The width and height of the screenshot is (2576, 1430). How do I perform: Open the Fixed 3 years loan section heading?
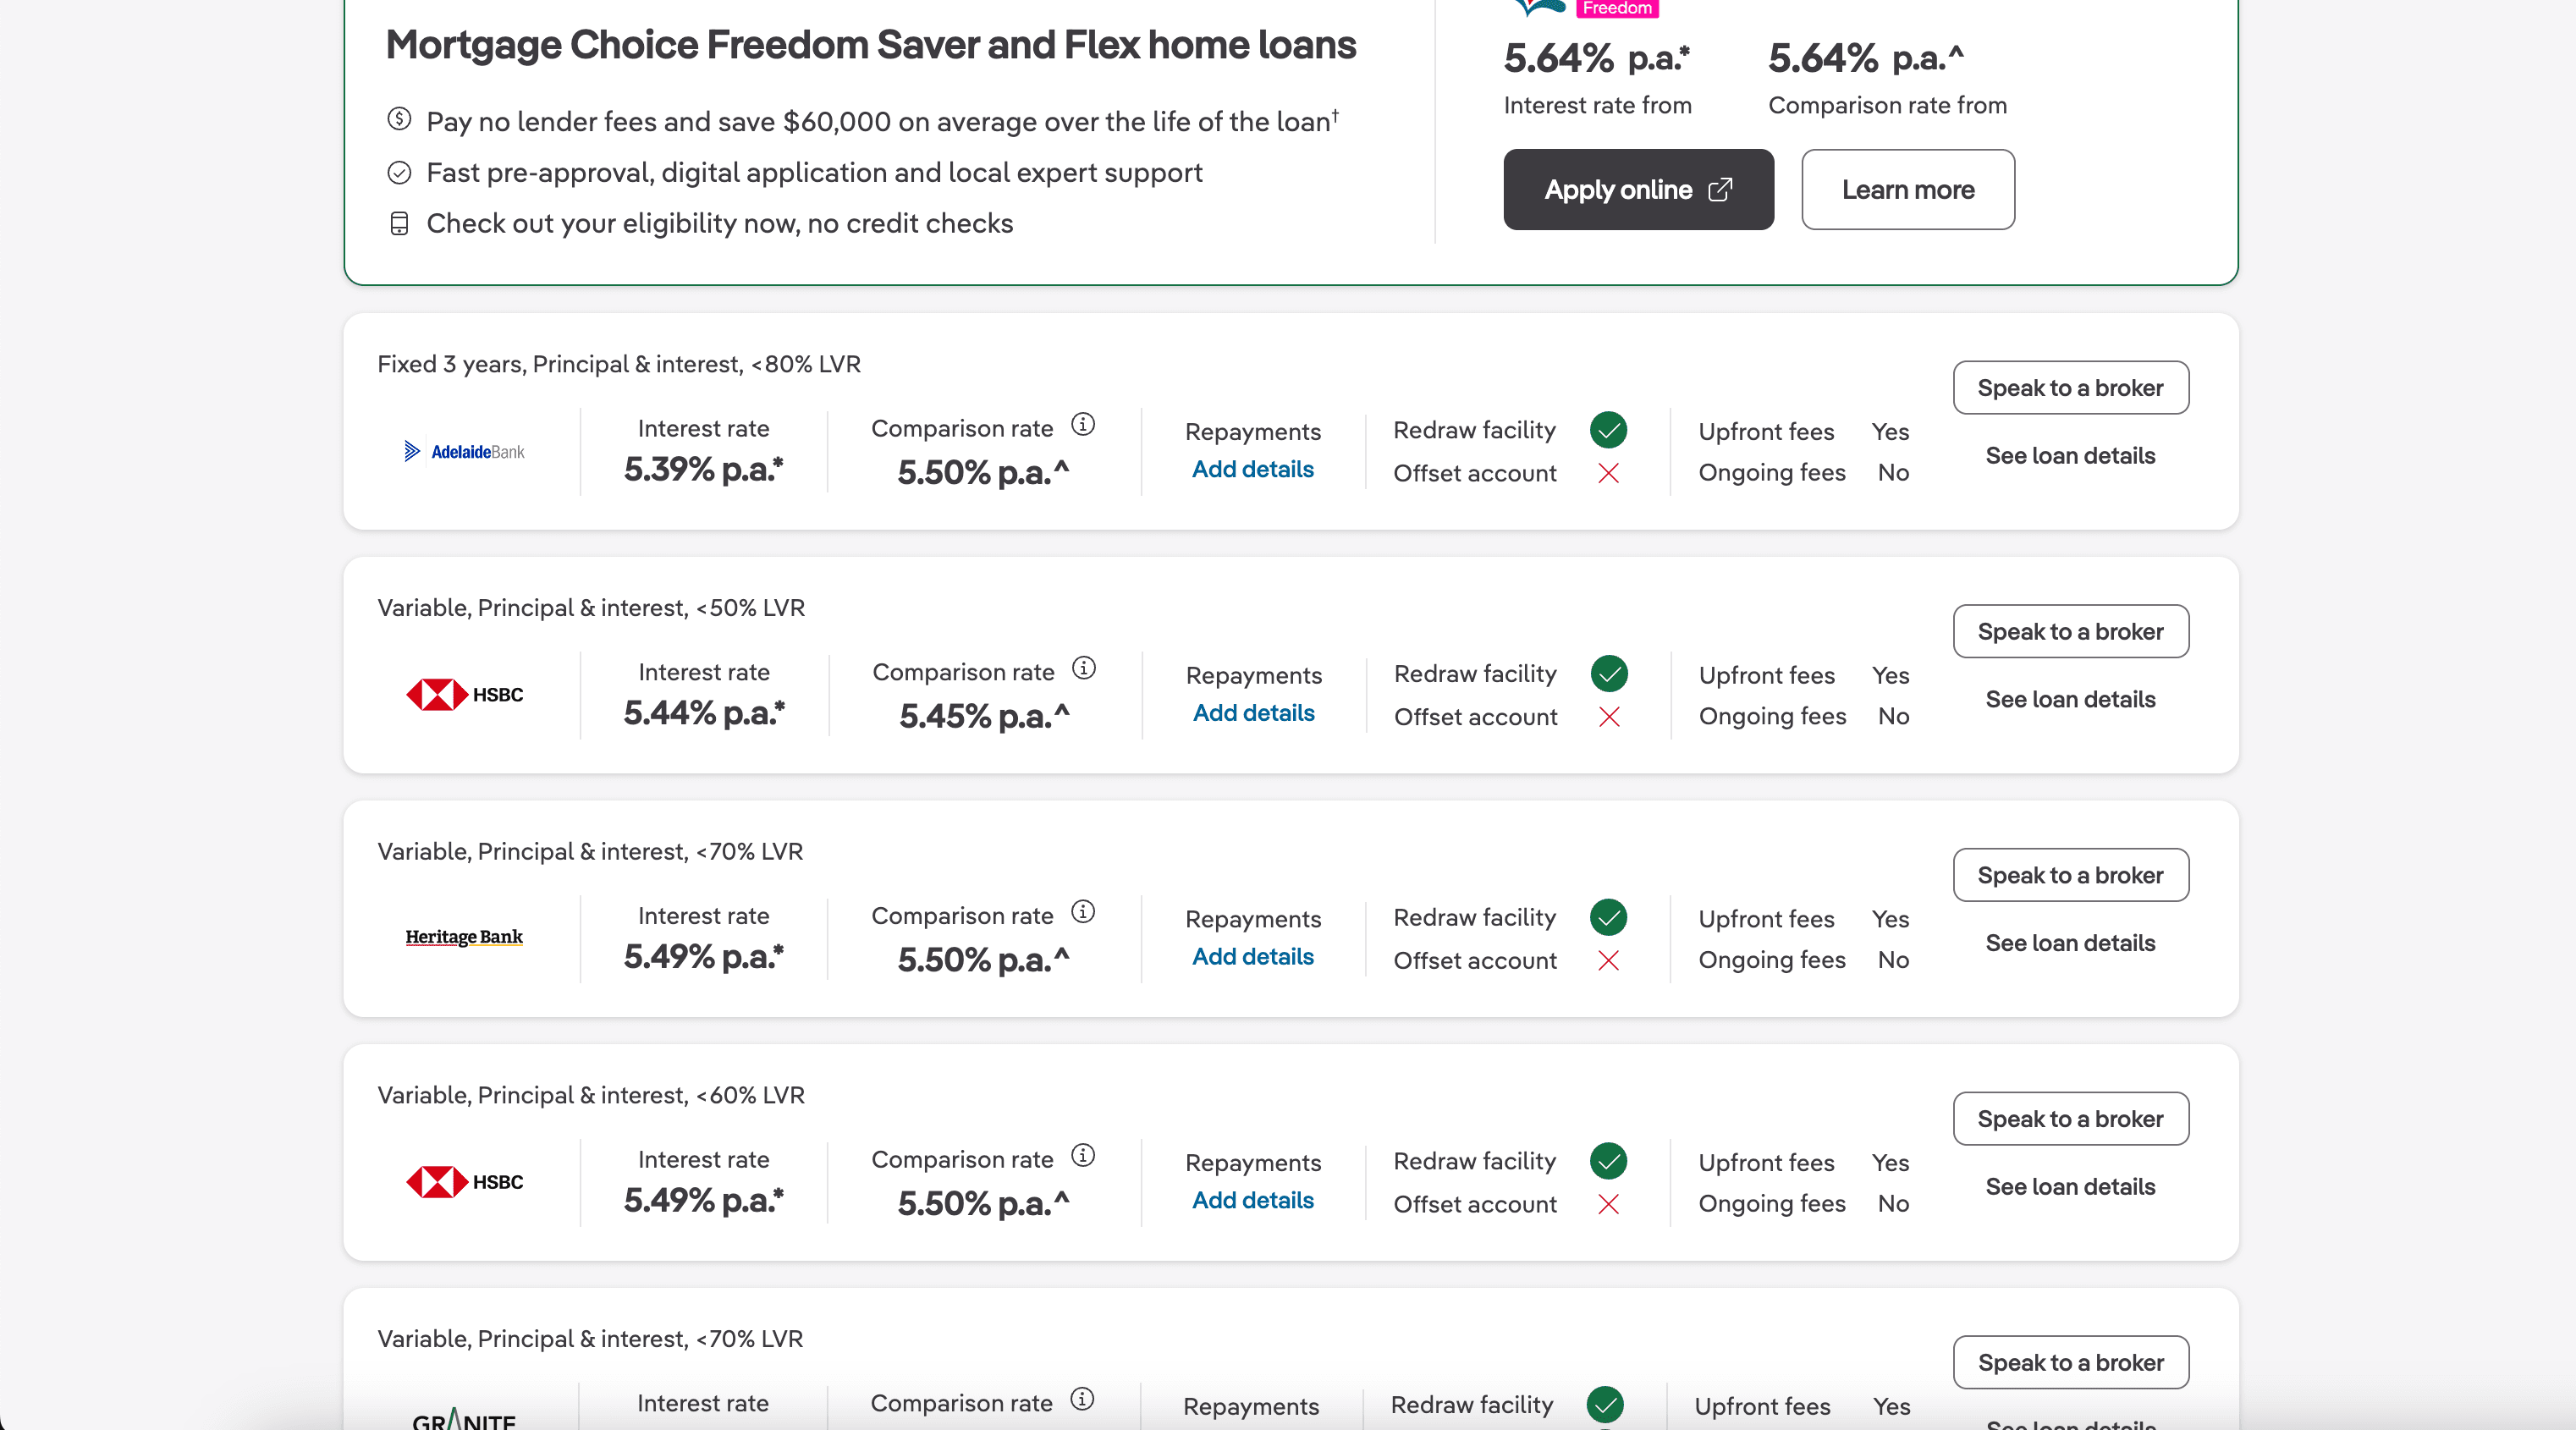[x=618, y=363]
